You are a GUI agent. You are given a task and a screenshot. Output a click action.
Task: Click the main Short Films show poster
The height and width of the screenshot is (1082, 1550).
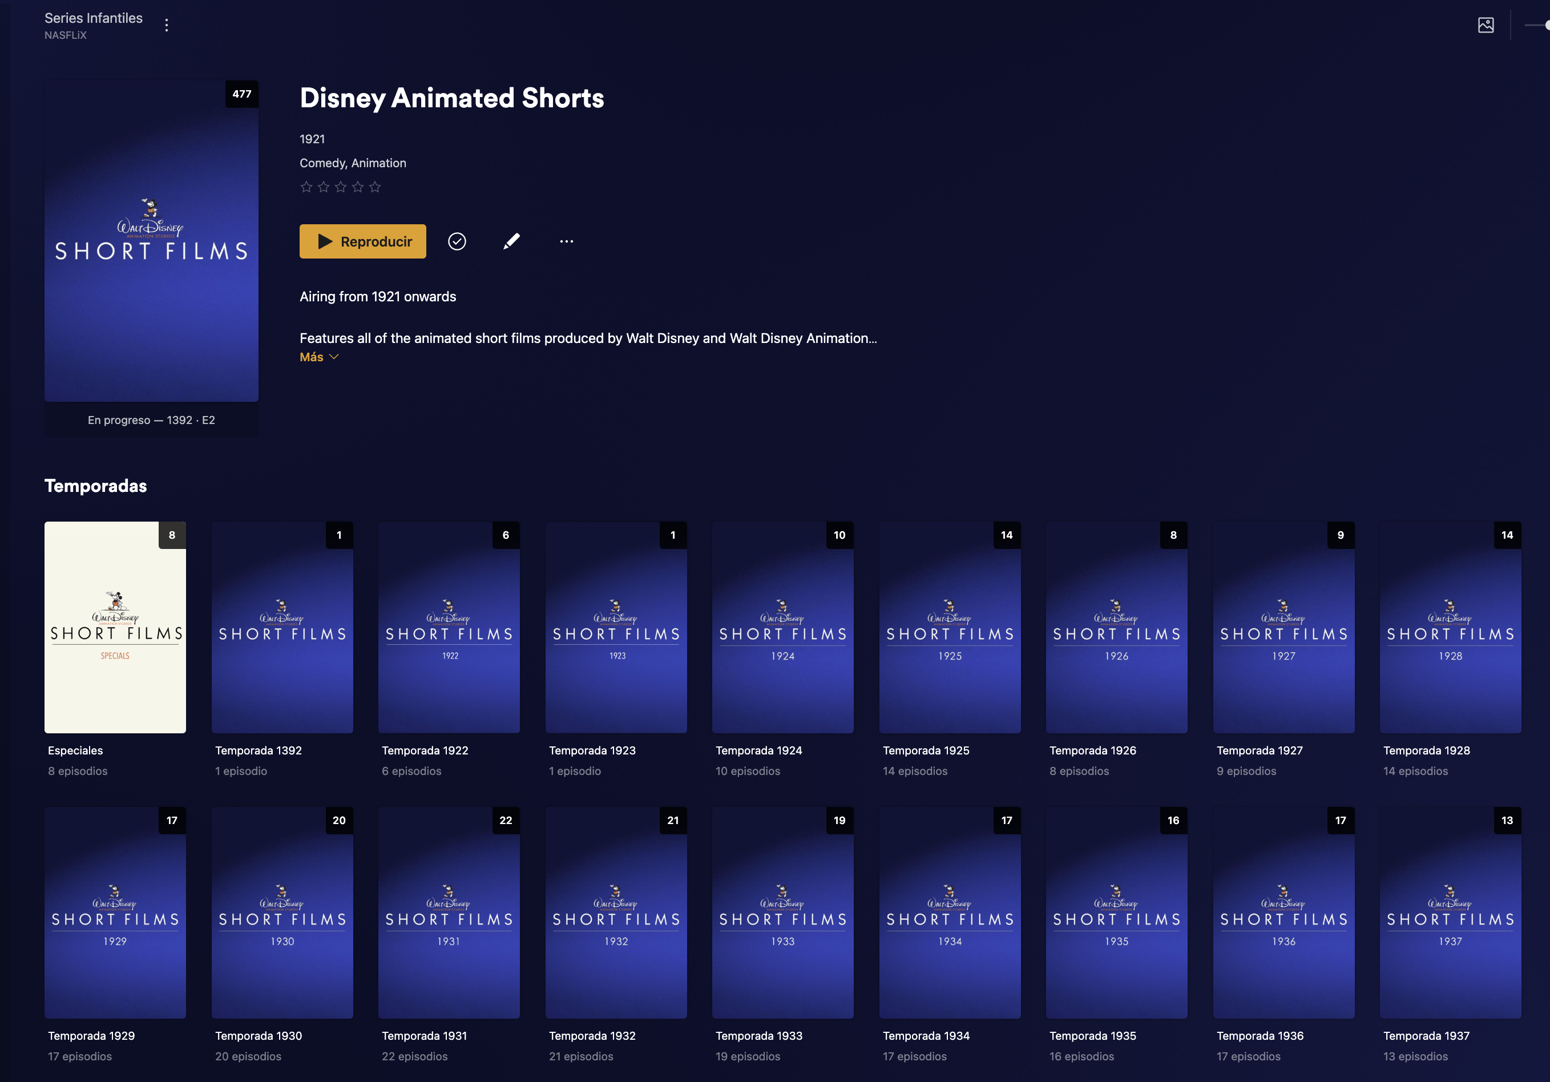click(151, 241)
